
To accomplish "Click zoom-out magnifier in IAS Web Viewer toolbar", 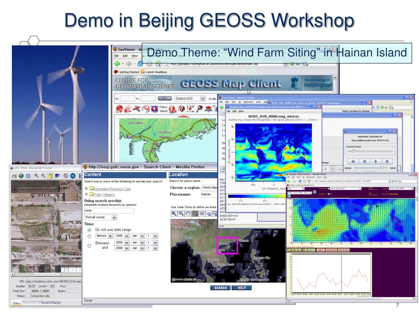I will click(43, 176).
